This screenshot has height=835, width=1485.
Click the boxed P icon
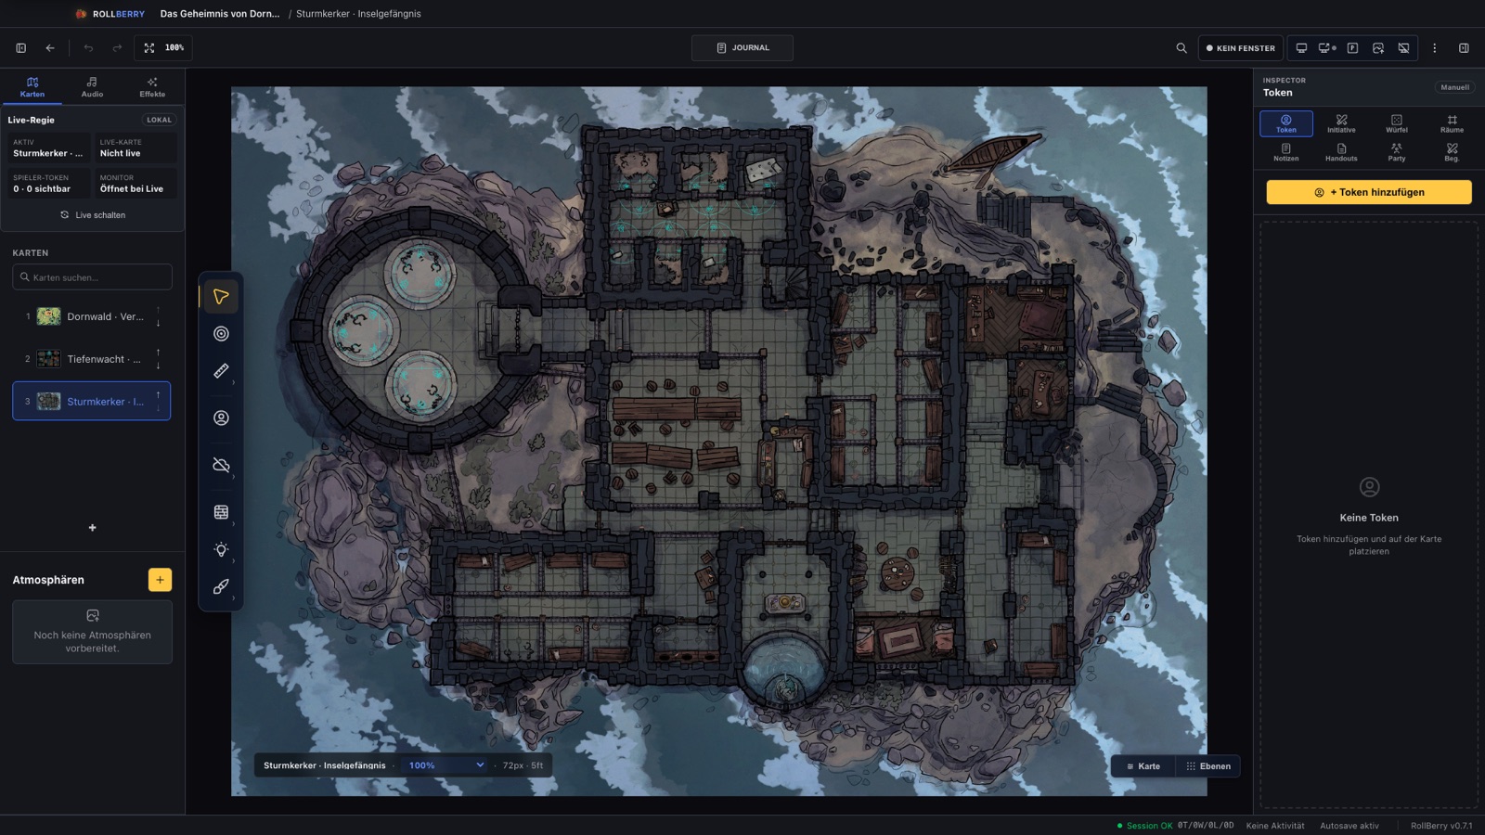(1352, 48)
